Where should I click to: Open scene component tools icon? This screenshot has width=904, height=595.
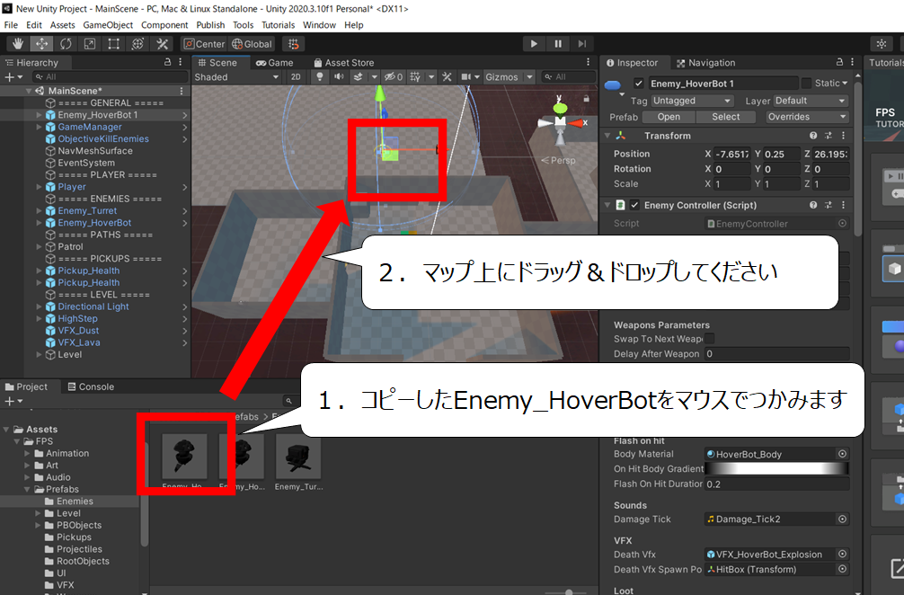click(447, 76)
